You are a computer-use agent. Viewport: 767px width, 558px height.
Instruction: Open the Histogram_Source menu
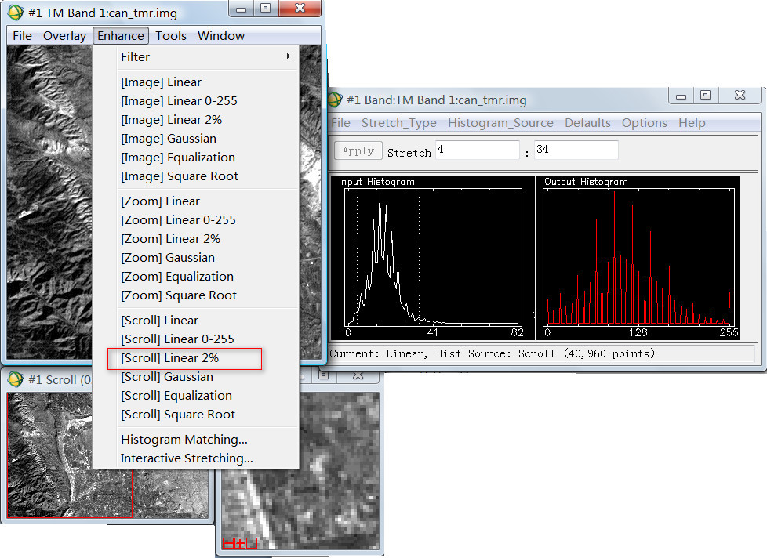[x=500, y=122]
